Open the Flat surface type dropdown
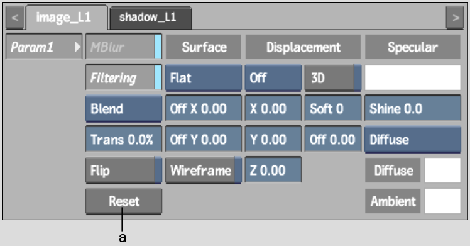The height and width of the screenshot is (246, 470). coord(203,78)
